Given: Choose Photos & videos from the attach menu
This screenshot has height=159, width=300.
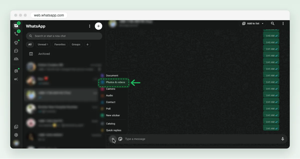Looking at the screenshot, I should 114,82.
